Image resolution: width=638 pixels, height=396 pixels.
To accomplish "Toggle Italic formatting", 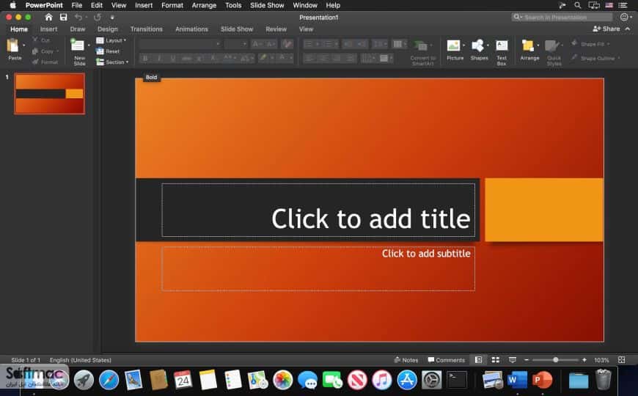I will [159, 59].
